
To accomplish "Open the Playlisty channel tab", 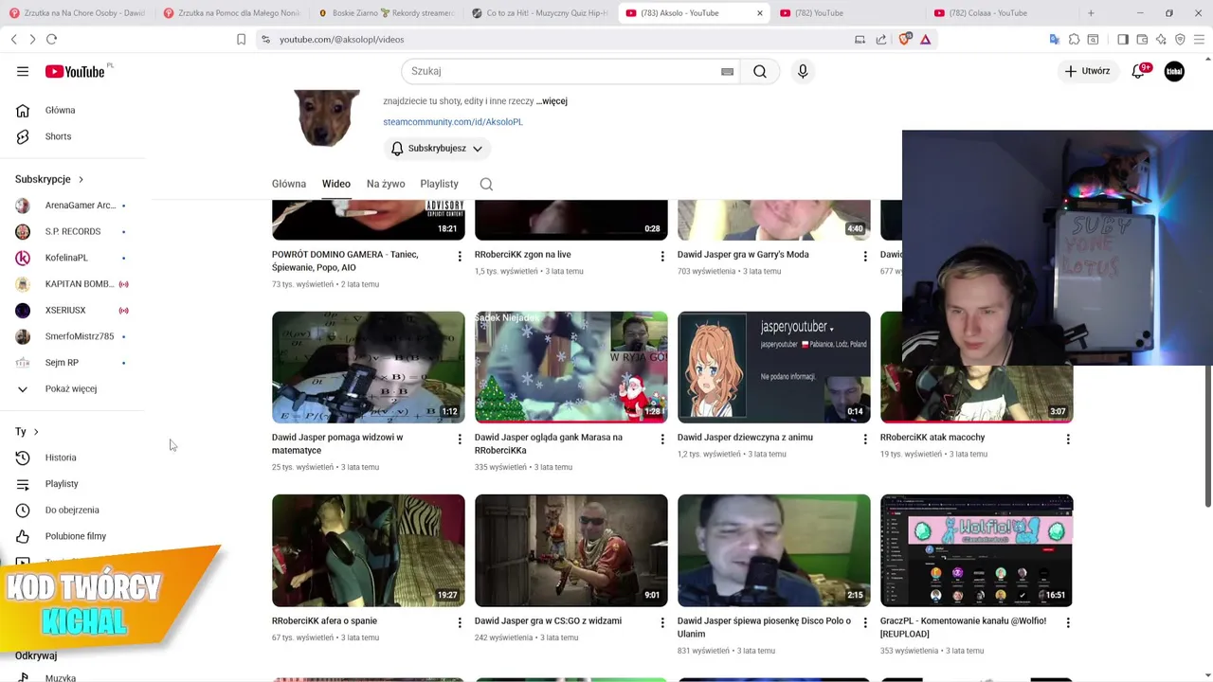I will click(439, 184).
